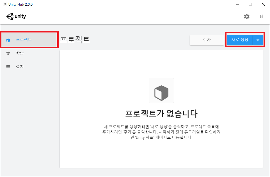Open settings via the gear icon
This screenshot has width=270, height=177.
point(247,17)
